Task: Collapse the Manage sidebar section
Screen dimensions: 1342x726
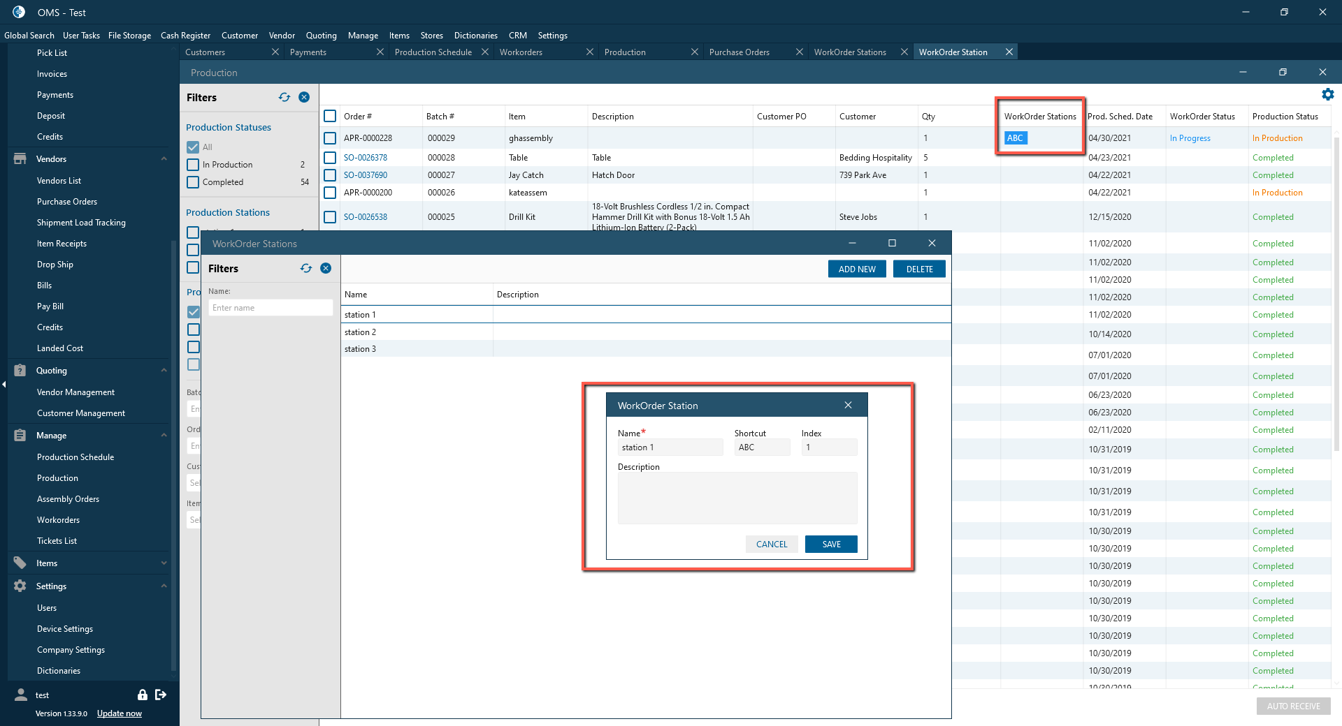Action: point(164,435)
